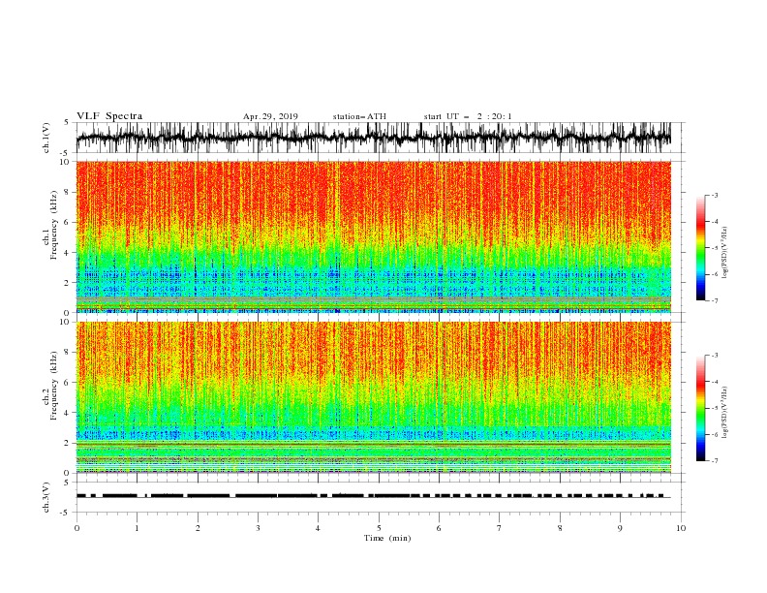
Task: Click Time axis tick label "9"
Action: (x=620, y=528)
